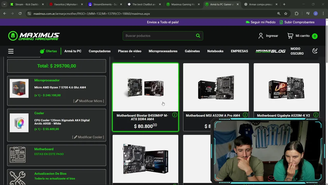Reload the page with refresh icon
This screenshot has height=185, width=328.
pos(20,14)
